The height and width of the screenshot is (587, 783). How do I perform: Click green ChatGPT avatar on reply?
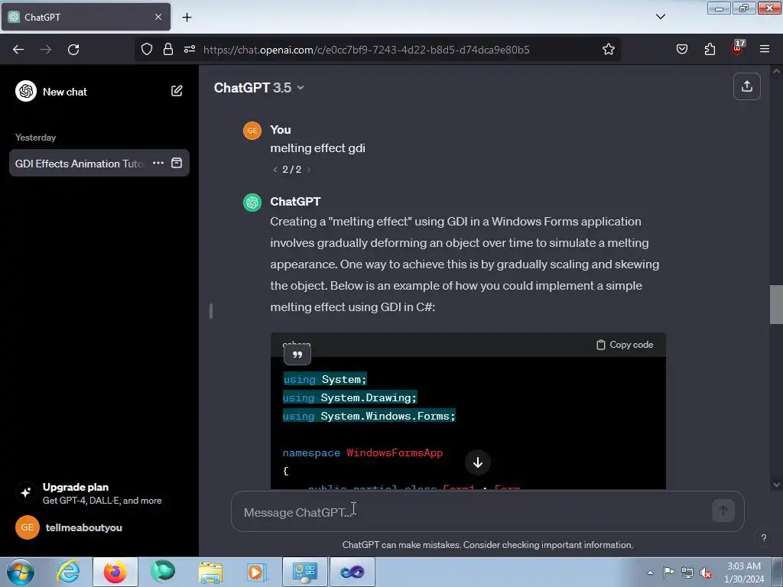click(x=252, y=202)
